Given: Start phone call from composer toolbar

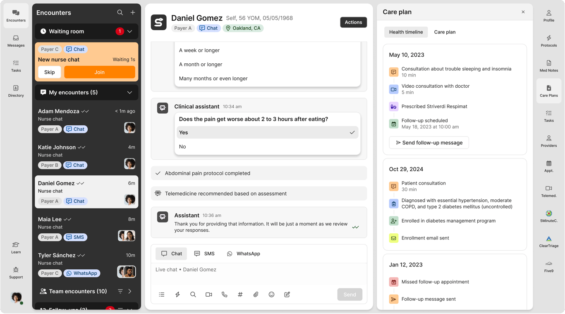Looking at the screenshot, I should coord(225,295).
